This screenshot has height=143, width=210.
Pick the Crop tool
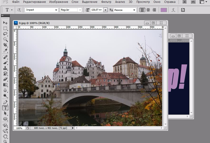[5, 45]
